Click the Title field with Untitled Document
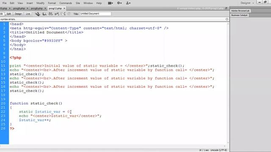 click(95, 14)
